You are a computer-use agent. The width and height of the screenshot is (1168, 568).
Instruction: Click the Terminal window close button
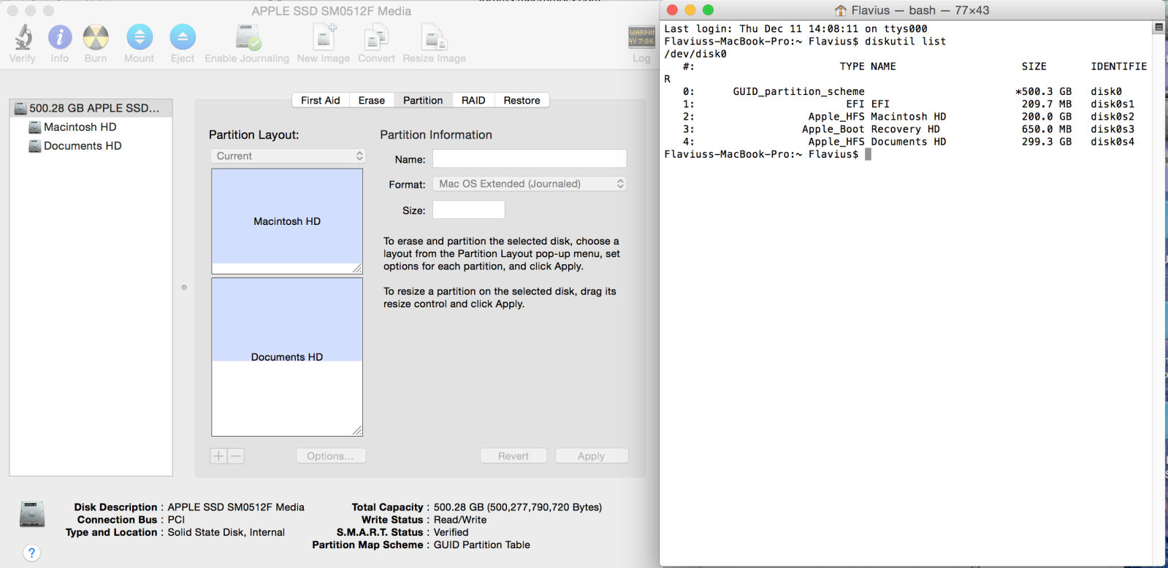tap(672, 10)
